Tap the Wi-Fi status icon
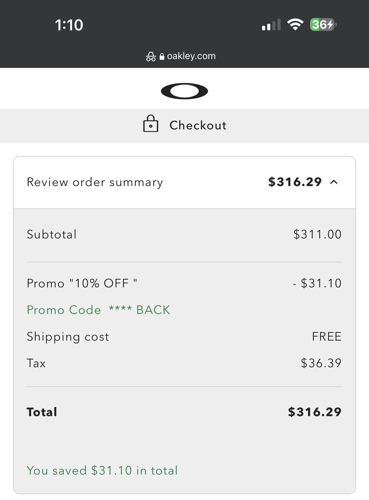This screenshot has height=500, width=369. coord(295,25)
